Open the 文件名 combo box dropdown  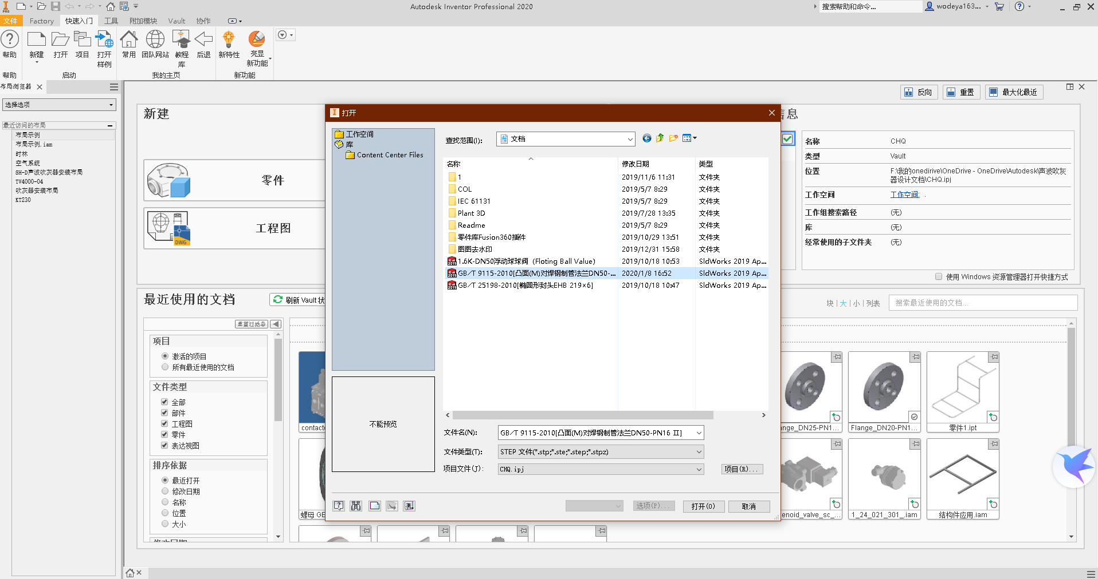699,433
